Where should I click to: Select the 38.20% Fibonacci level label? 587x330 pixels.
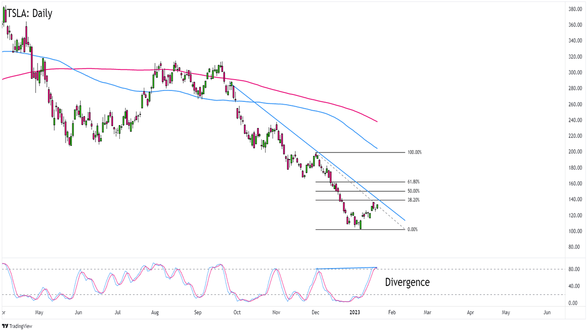[413, 200]
